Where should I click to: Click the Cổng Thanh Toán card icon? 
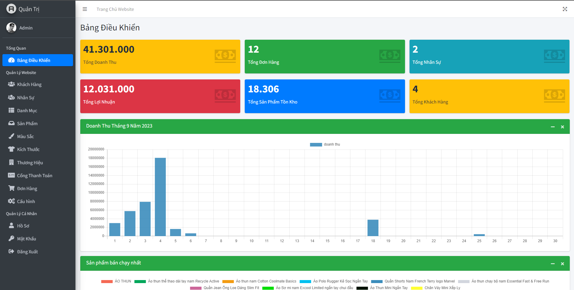click(11, 175)
